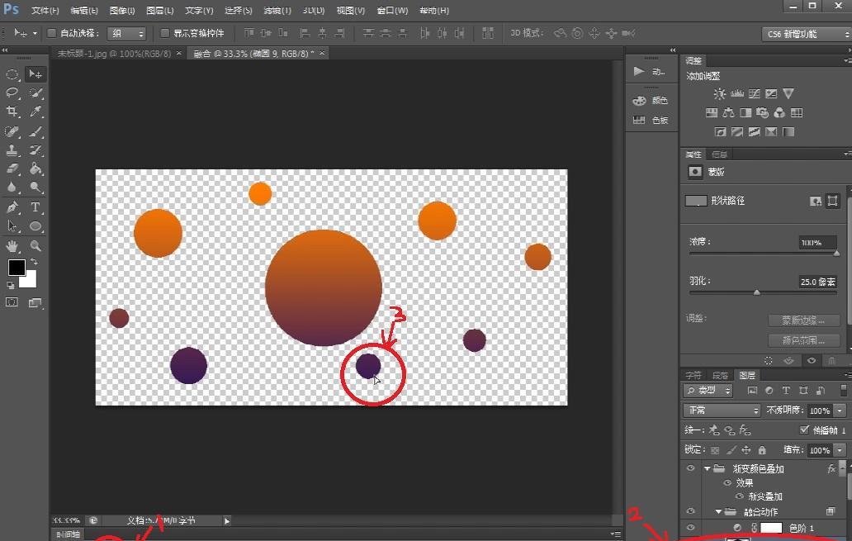
Task: Select the Lasso tool
Action: click(x=12, y=93)
